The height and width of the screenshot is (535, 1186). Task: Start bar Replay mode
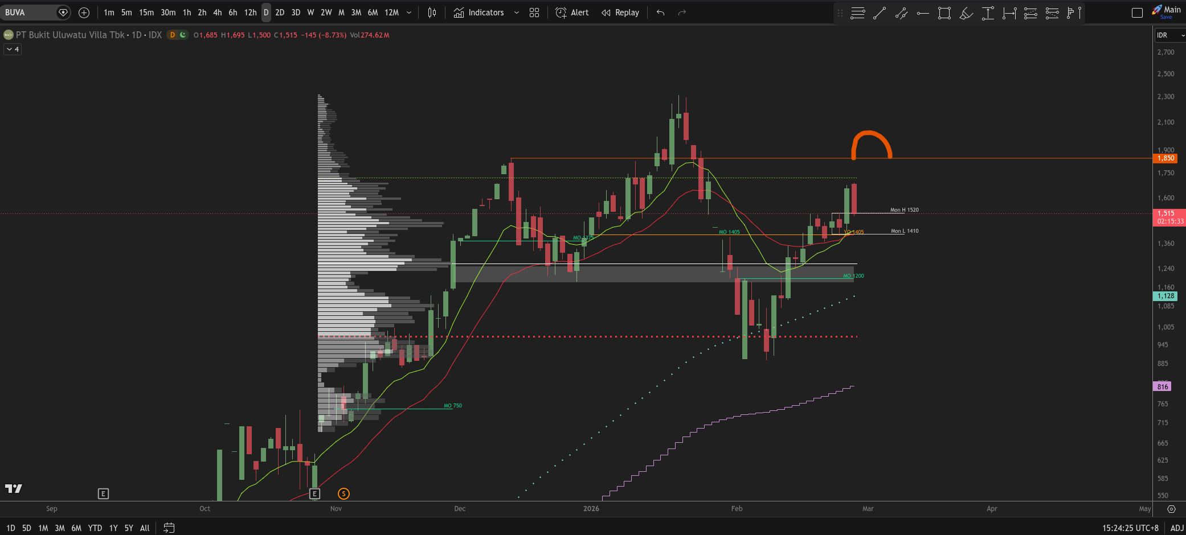coord(620,13)
